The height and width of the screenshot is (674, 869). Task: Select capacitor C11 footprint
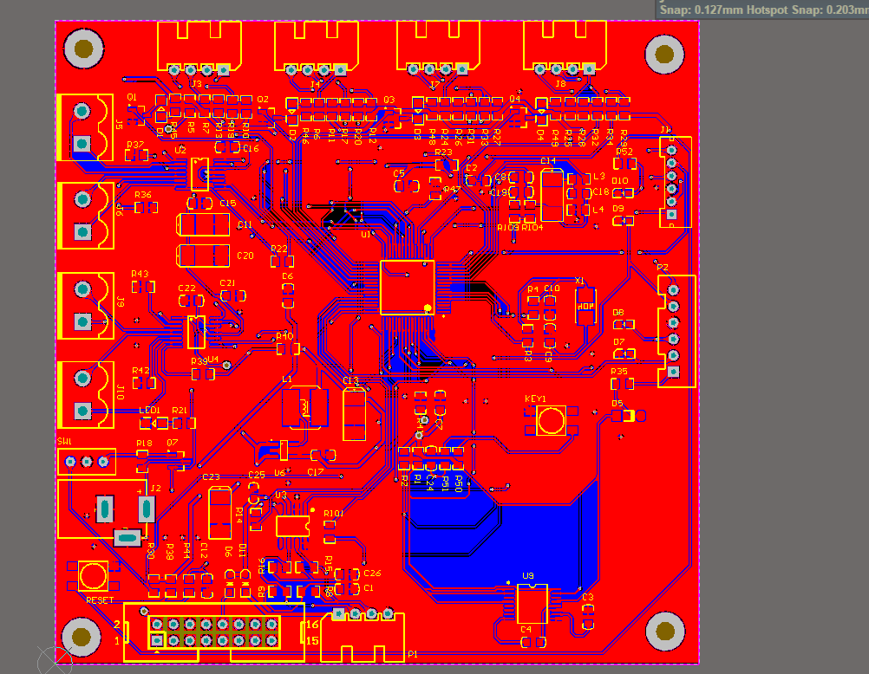tap(203, 225)
